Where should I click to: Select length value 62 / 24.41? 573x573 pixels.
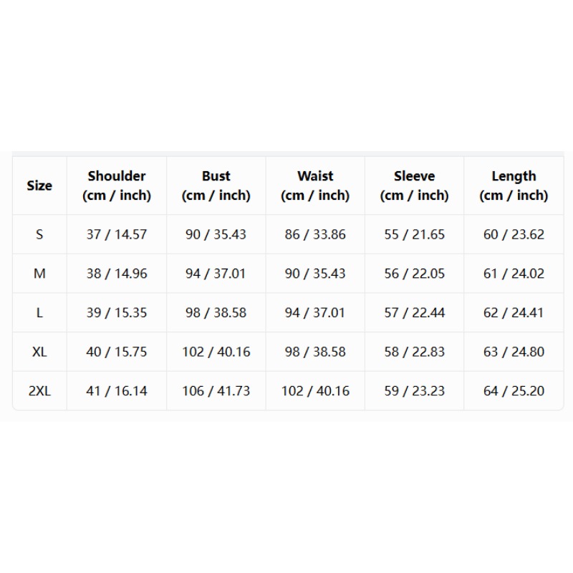(x=514, y=312)
